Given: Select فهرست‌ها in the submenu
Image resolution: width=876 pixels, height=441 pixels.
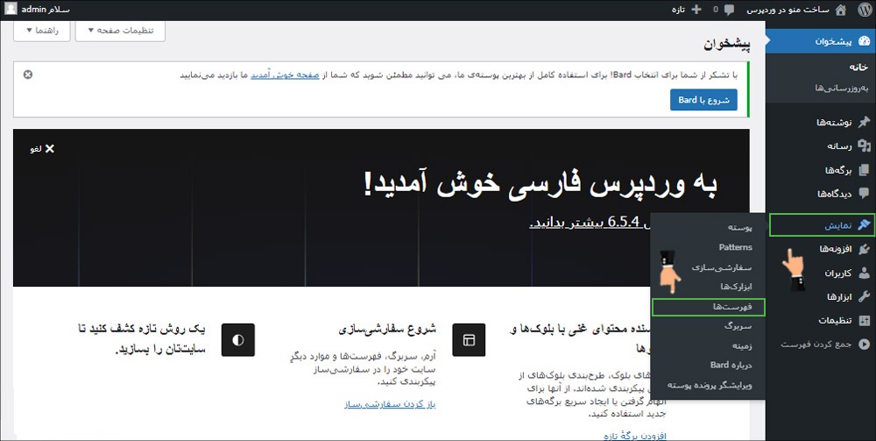Looking at the screenshot, I should (709, 307).
